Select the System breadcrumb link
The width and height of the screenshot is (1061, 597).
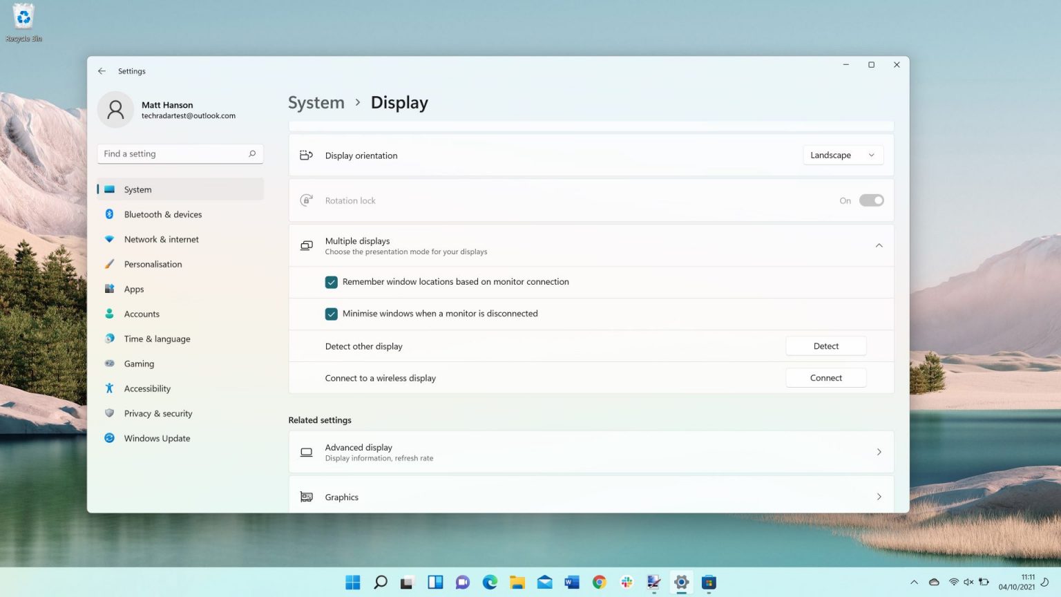coord(316,102)
